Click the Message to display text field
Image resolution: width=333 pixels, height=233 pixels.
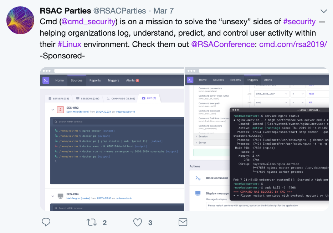(x=267, y=206)
